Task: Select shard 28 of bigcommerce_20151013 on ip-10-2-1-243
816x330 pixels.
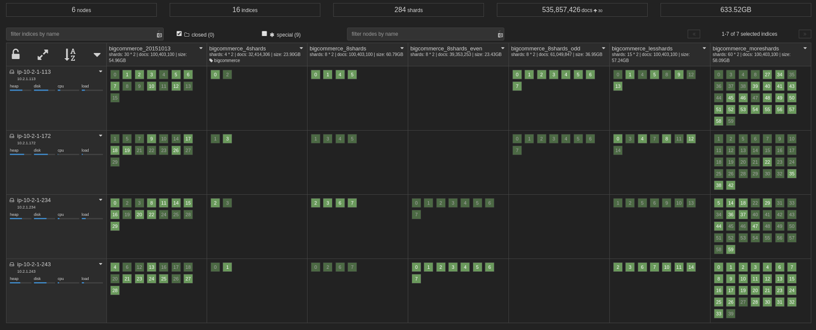Action: 115,291
